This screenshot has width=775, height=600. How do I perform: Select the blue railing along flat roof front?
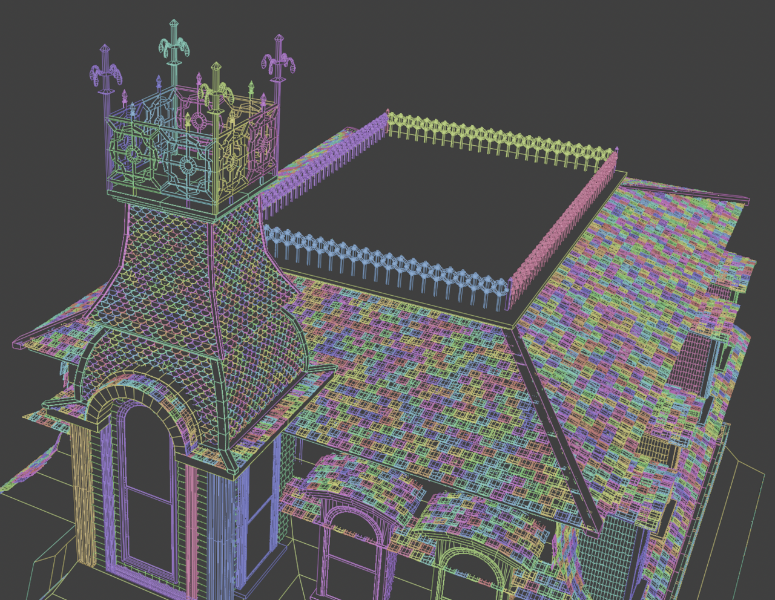[387, 267]
